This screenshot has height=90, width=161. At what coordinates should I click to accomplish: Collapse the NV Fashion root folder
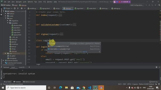tap(4, 11)
